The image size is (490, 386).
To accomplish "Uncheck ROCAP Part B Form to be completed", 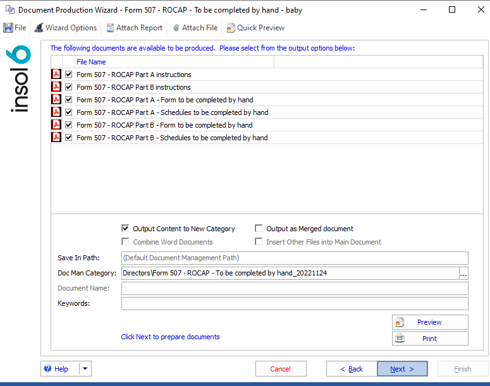I will [x=69, y=125].
